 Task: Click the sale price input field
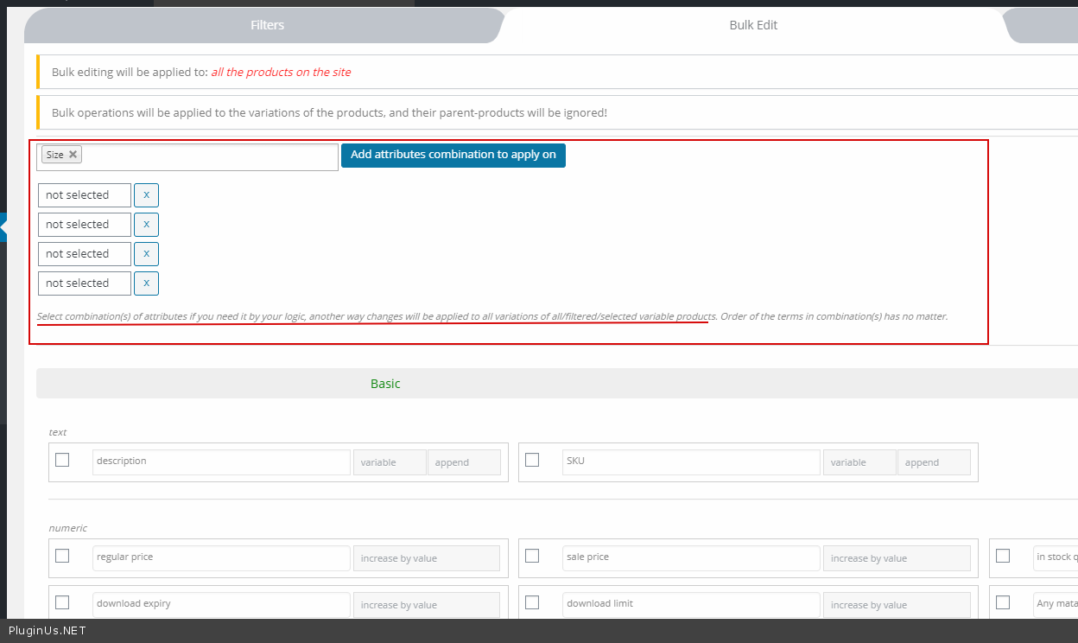pyautogui.click(x=690, y=557)
